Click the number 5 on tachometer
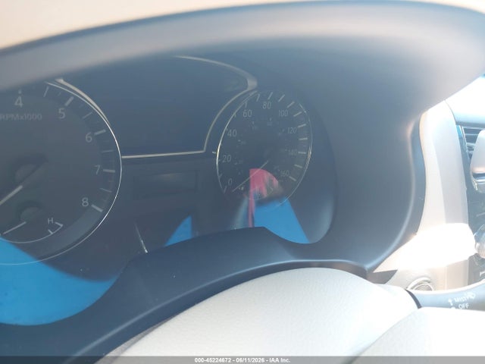Image resolution: width=485 pixels, height=364 pixels. click(62, 114)
